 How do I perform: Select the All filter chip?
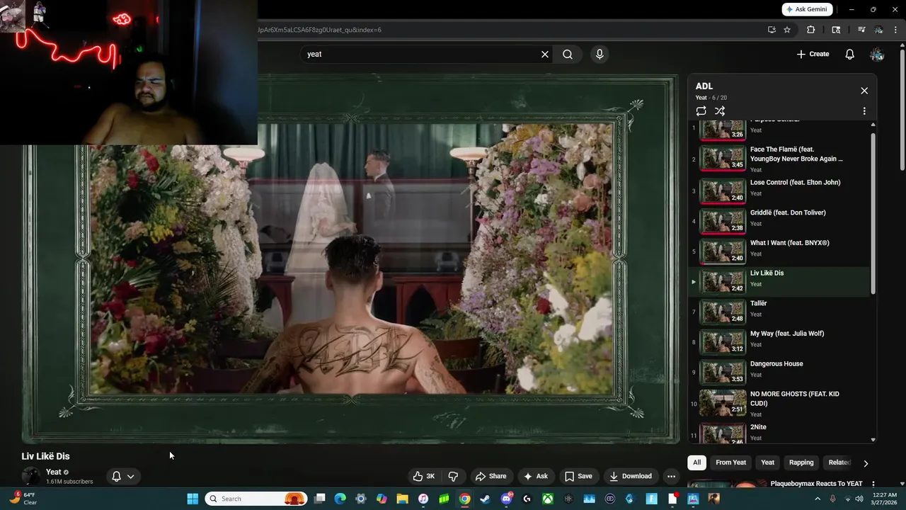coord(696,463)
